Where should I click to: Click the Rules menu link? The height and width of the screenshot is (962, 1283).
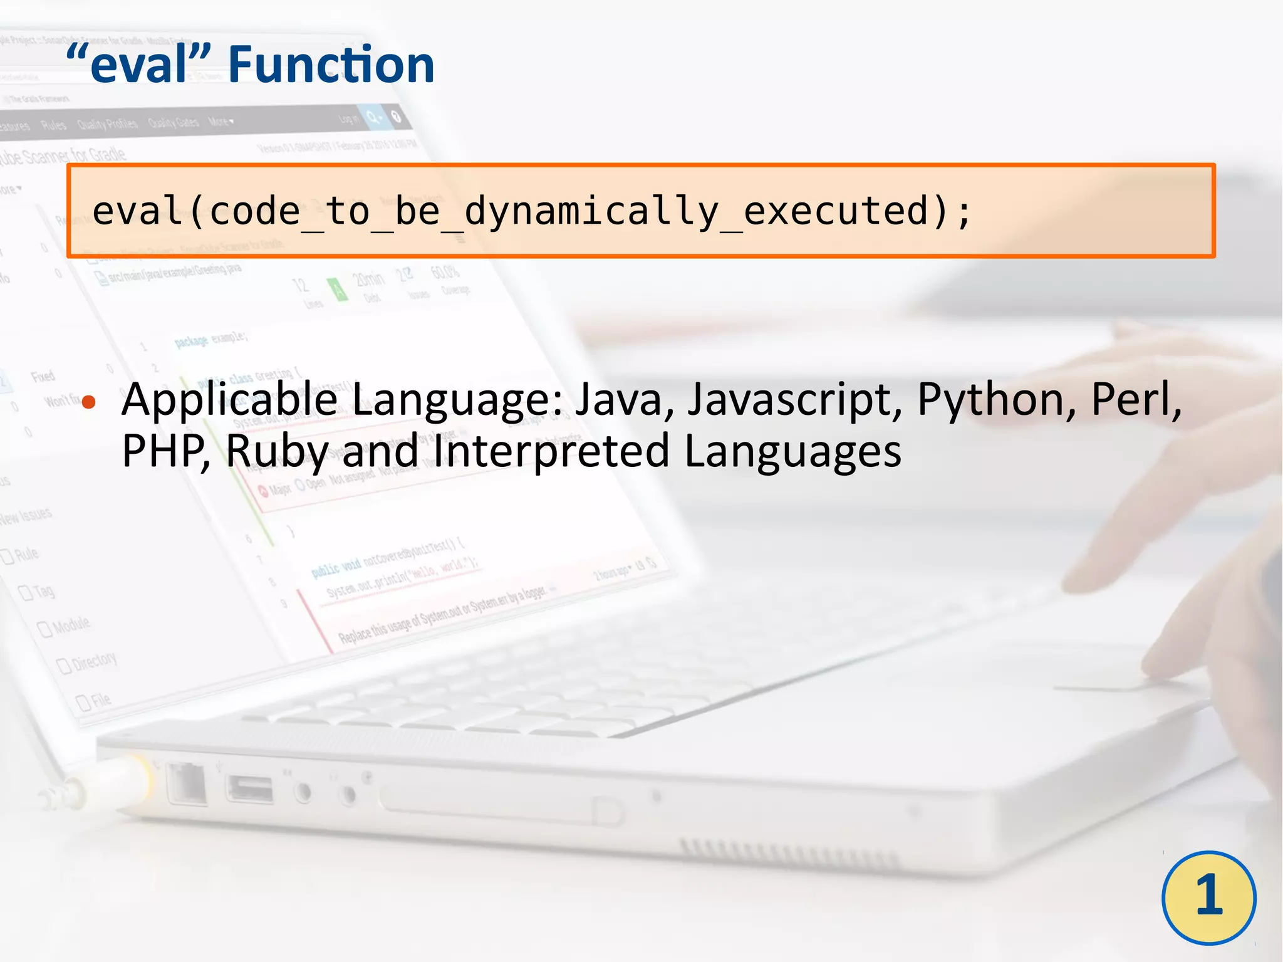(54, 125)
